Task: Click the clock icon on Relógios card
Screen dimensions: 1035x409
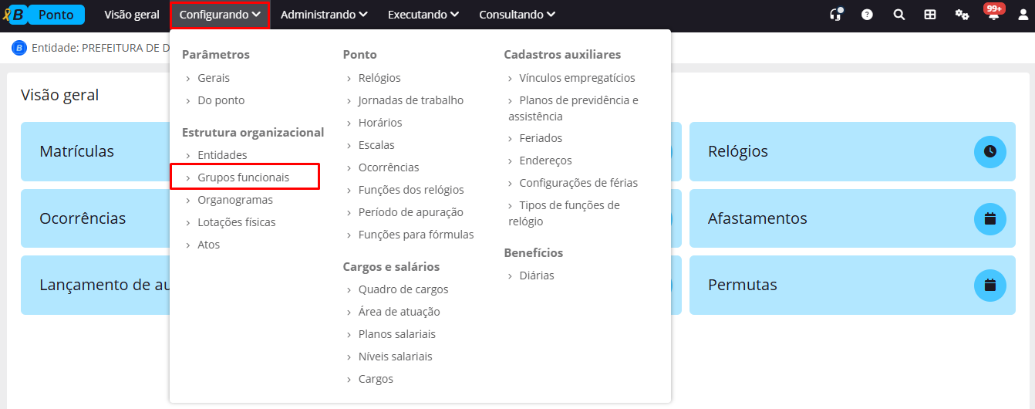Action: (x=990, y=151)
